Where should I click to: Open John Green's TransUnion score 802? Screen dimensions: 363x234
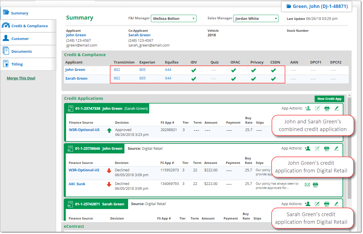(x=117, y=70)
